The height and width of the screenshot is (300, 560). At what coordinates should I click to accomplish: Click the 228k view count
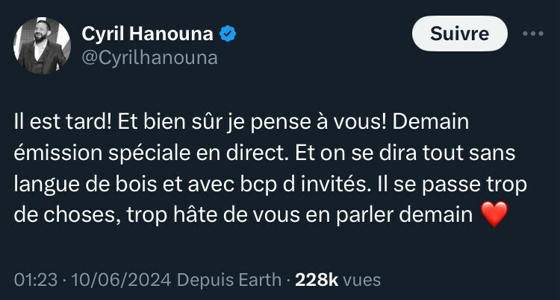click(317, 280)
